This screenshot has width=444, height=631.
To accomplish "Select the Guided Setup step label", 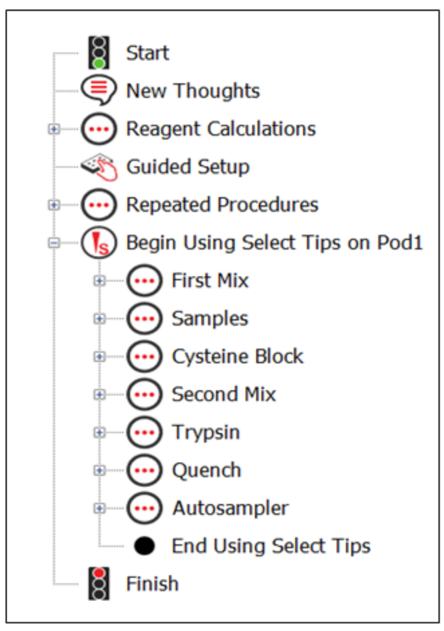I will [x=188, y=166].
